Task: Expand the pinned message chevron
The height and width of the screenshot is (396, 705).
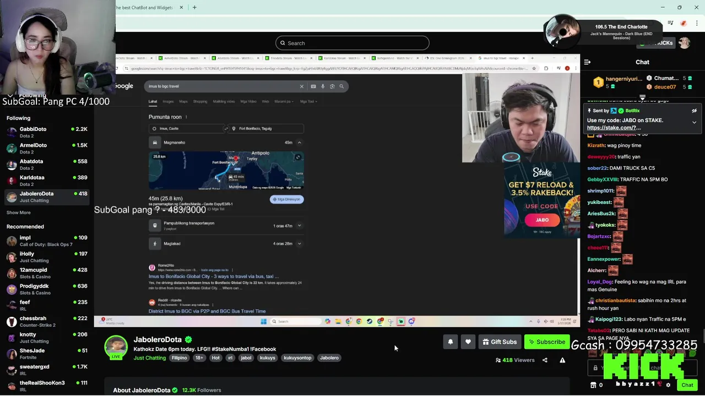Action: (694, 122)
